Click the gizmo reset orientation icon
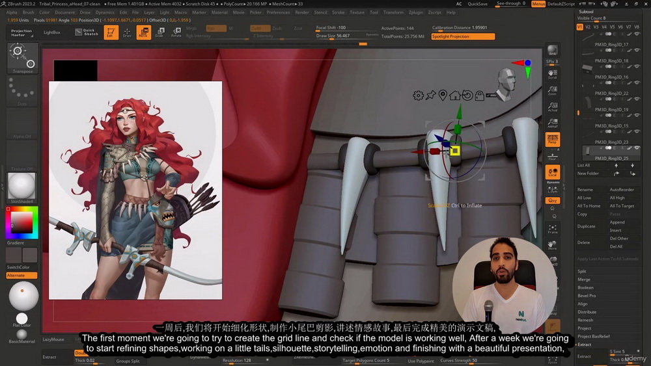Viewport: 651px width, 366px height. 467,96
